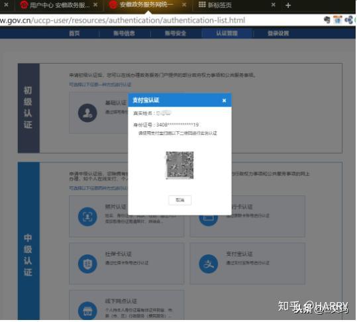Click the 基础认证 person icon
This screenshot has width=357, height=322.
[87, 113]
